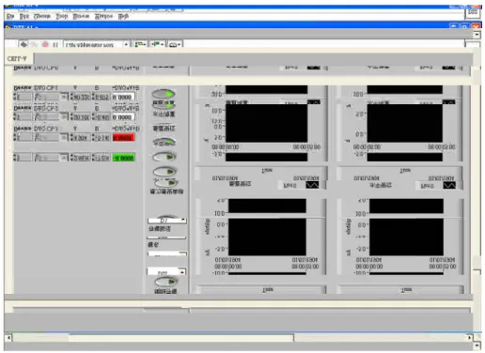The image size is (485, 353).
Task: Toggle the topmost lit green oval switch
Action: pyautogui.click(x=164, y=94)
